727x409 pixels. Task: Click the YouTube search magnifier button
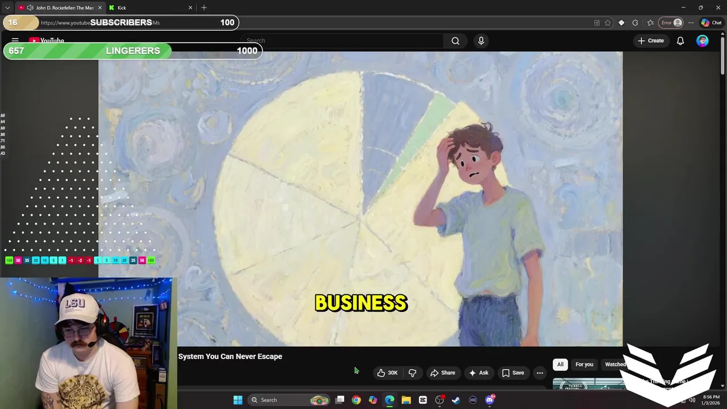pos(456,41)
